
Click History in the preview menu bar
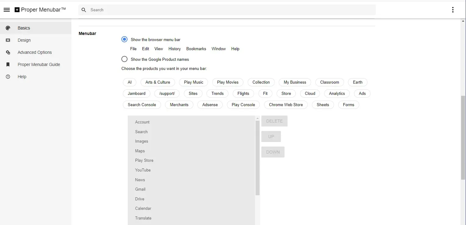[x=174, y=49]
